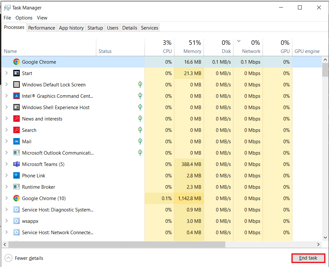Open the Startup tab
Screen dimensions: 329x267
[95, 28]
